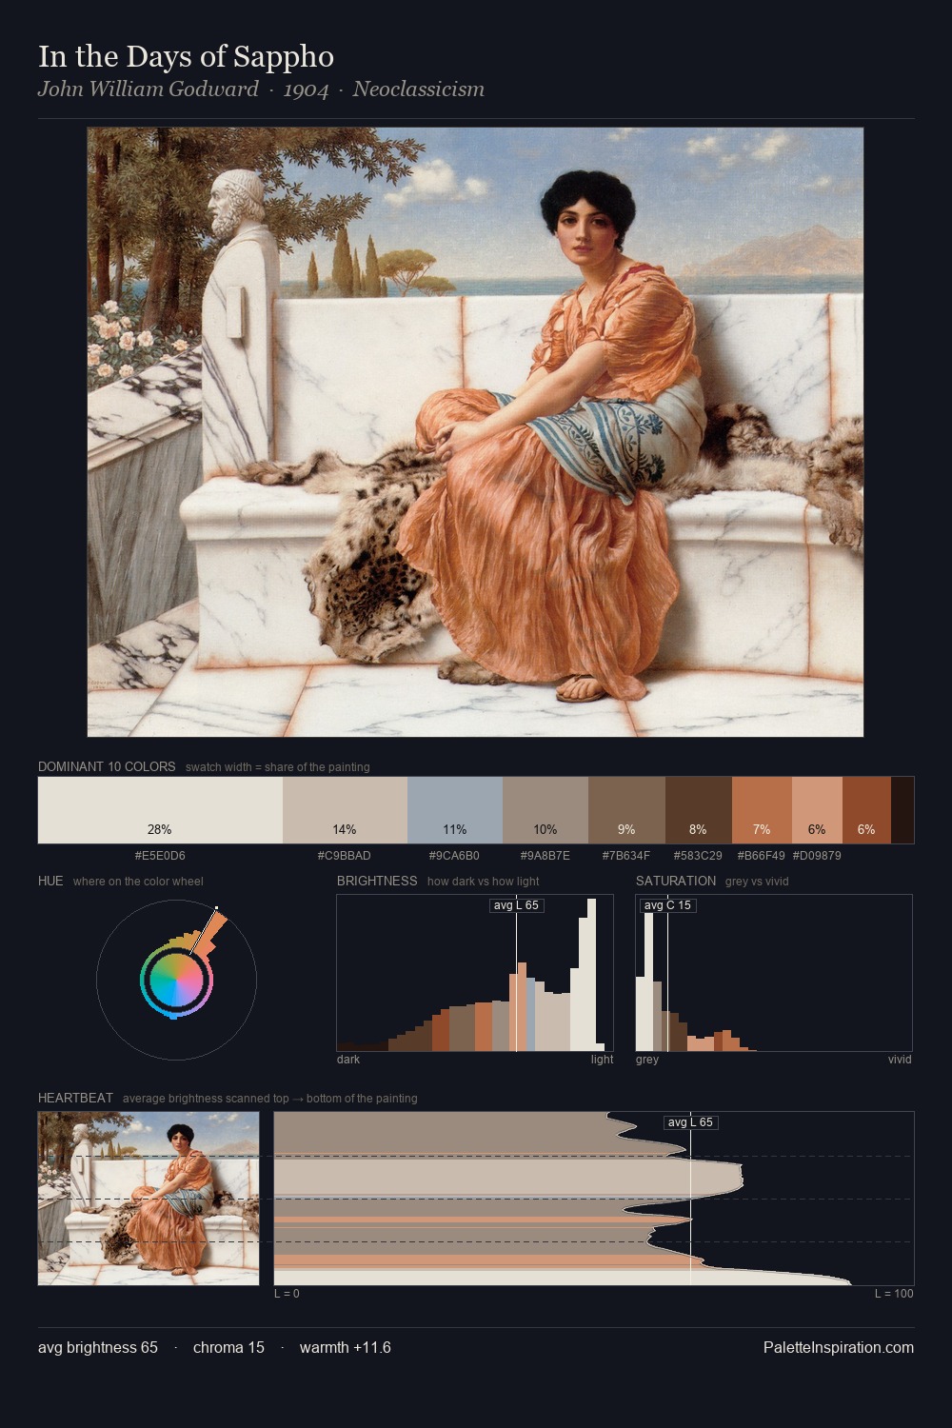Click the style label 'Neoclassicism'

(418, 89)
